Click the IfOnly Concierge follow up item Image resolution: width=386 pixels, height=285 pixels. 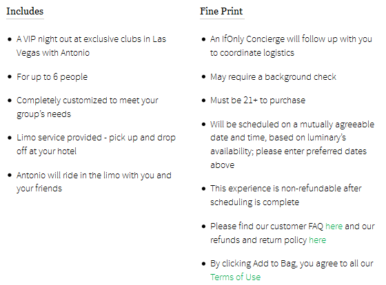pos(291,45)
